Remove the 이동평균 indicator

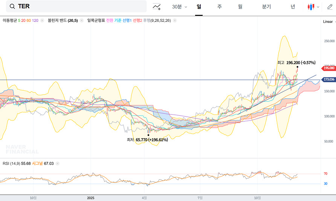[x=42, y=21]
